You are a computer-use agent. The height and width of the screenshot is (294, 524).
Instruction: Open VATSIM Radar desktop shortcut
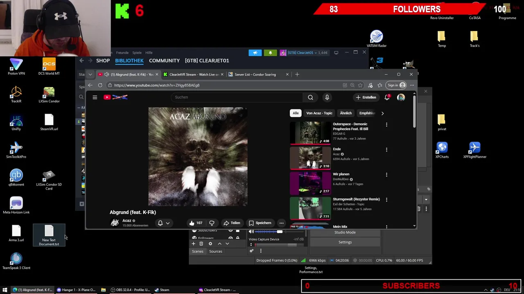tap(376, 39)
